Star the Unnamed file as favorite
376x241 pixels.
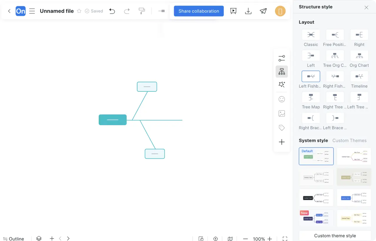(x=79, y=11)
